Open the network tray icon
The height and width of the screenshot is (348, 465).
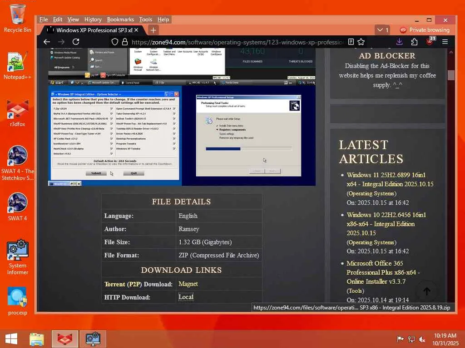coord(411,339)
